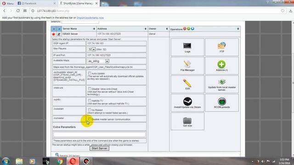Click game icon next to ISRAR Server
294x165 pixels.
[x=59, y=34]
